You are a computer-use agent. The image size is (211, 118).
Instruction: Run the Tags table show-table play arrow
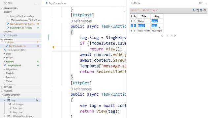pos(37,100)
